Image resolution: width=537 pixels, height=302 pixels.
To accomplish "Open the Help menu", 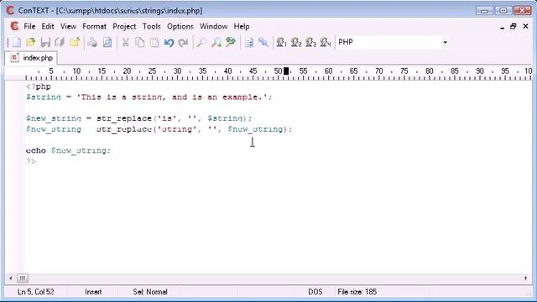I will (x=242, y=26).
